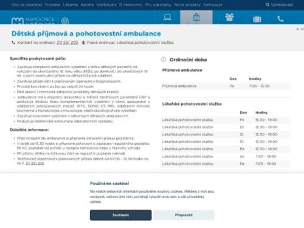Viewport: 304px width, 228px height.
Task: Click the person icon before Právě ordinuje
Action: tap(83, 43)
